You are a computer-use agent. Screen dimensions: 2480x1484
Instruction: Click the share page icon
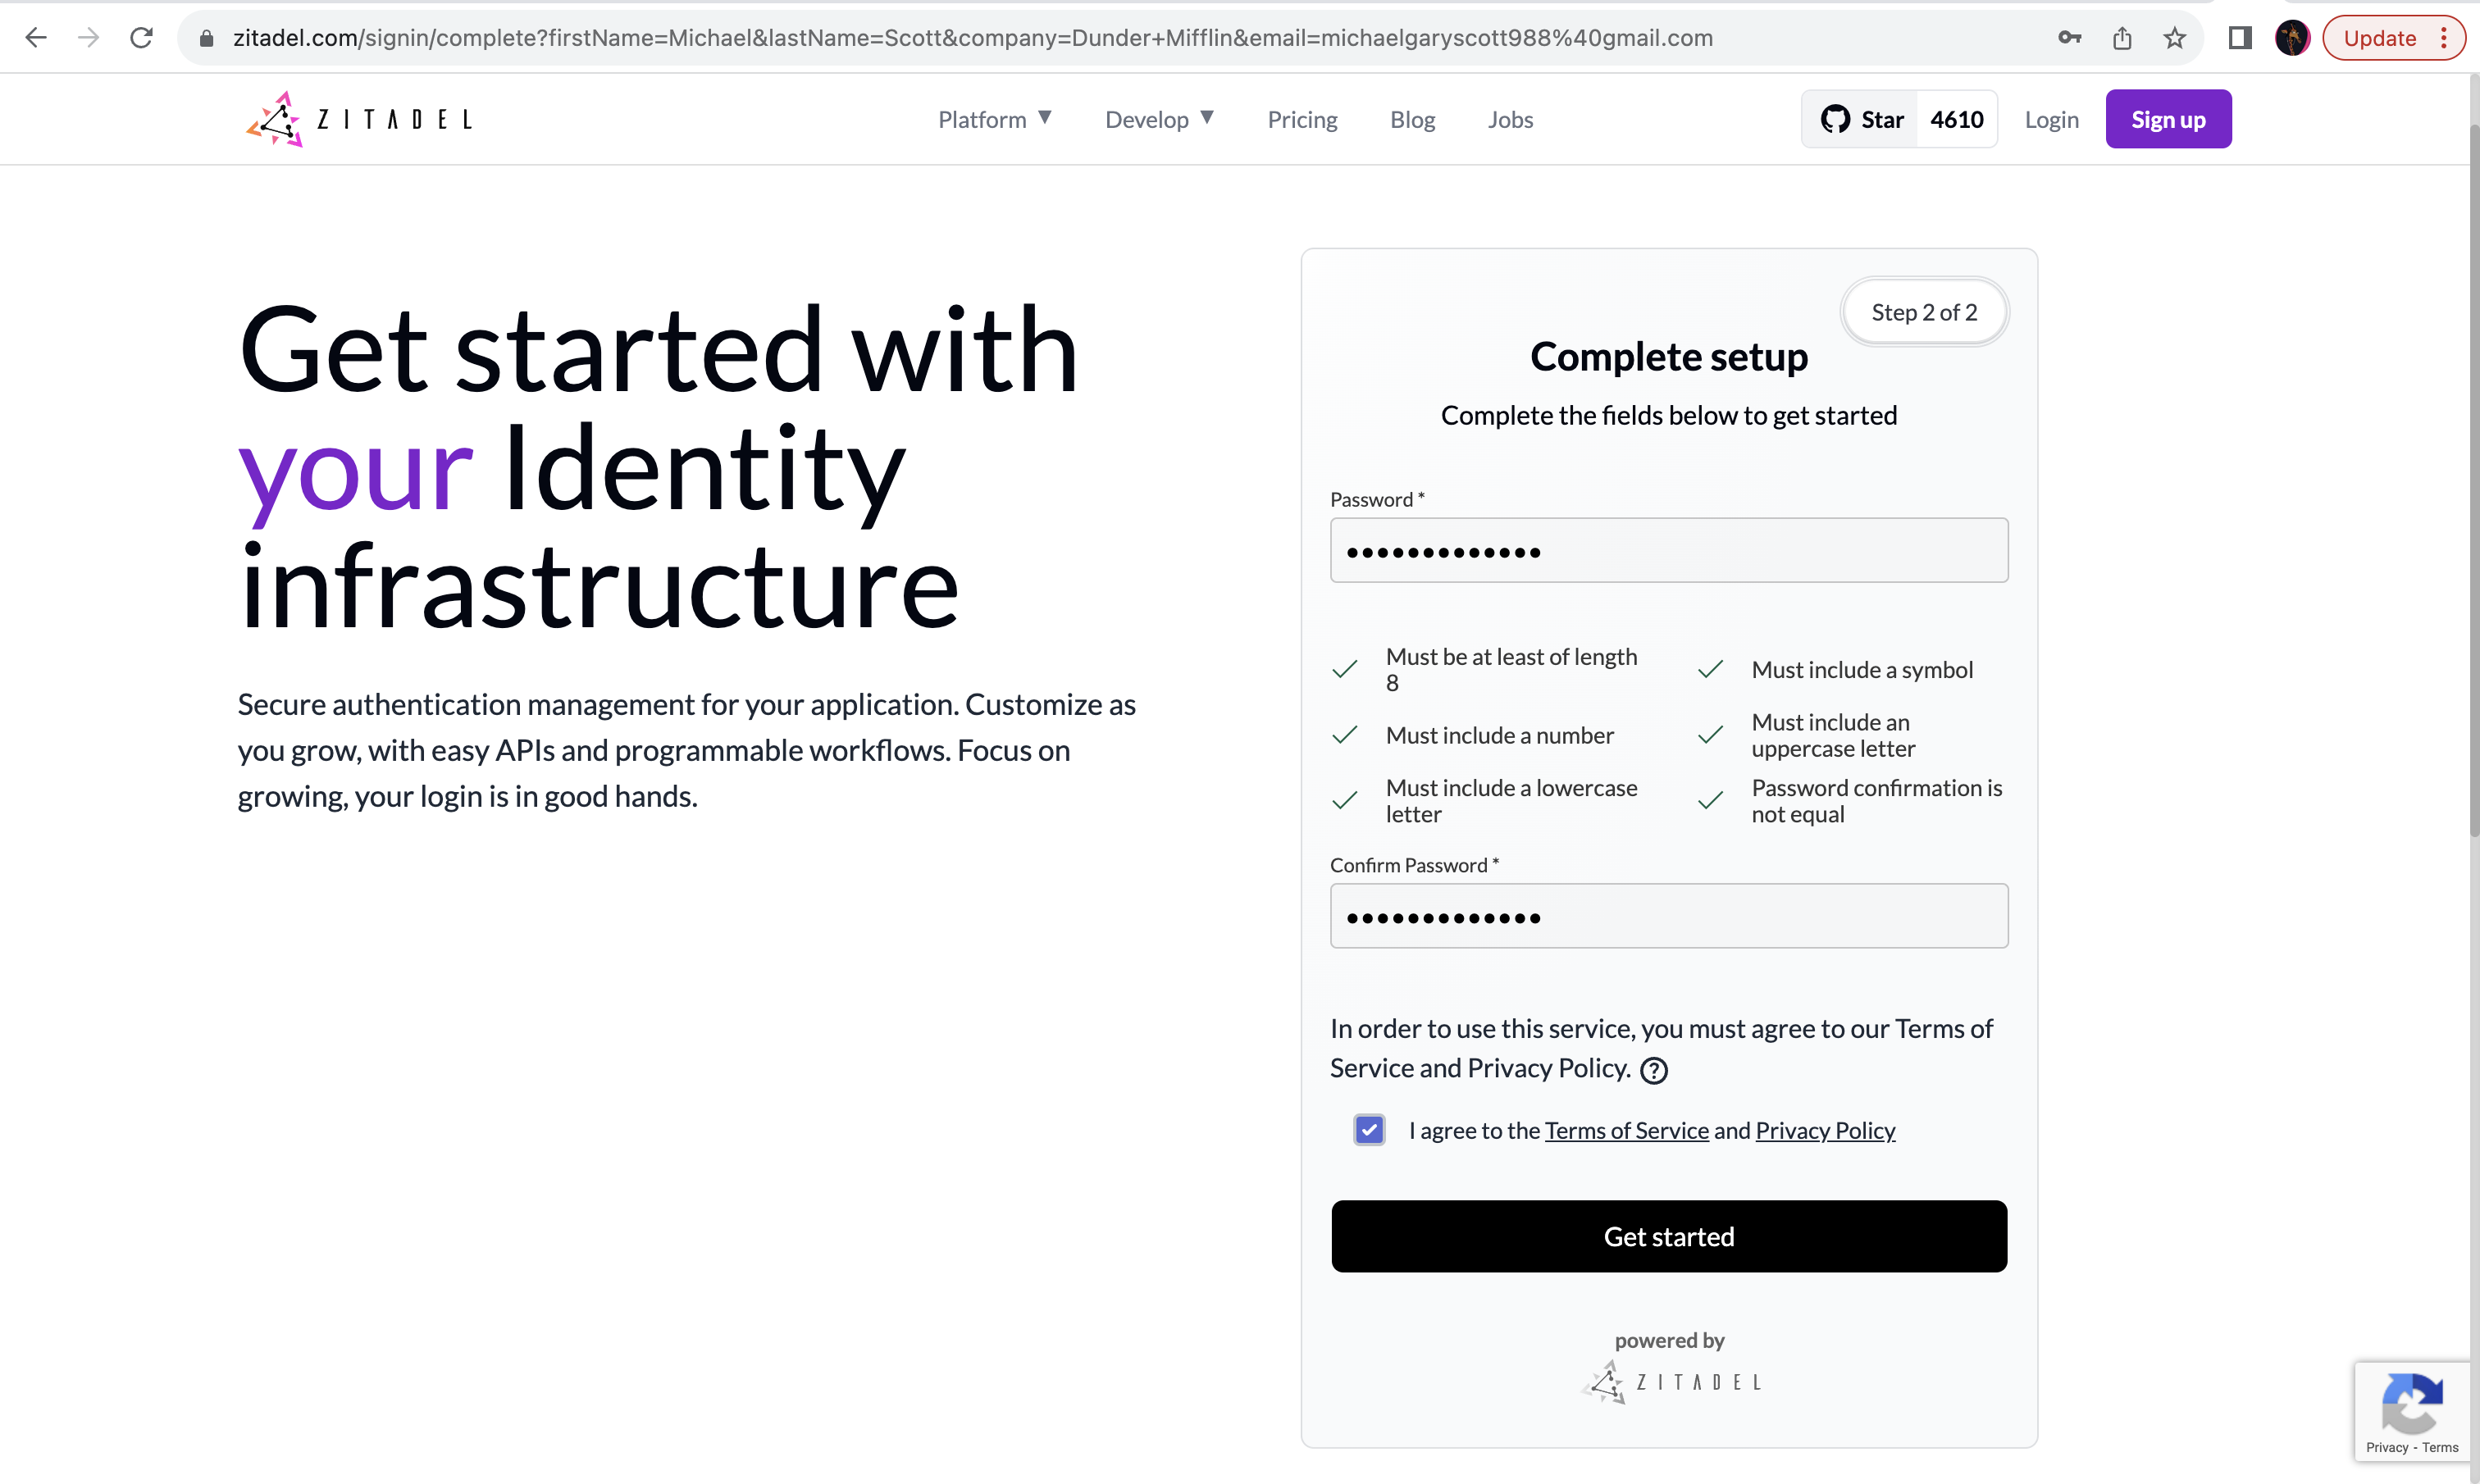pyautogui.click(x=2122, y=38)
